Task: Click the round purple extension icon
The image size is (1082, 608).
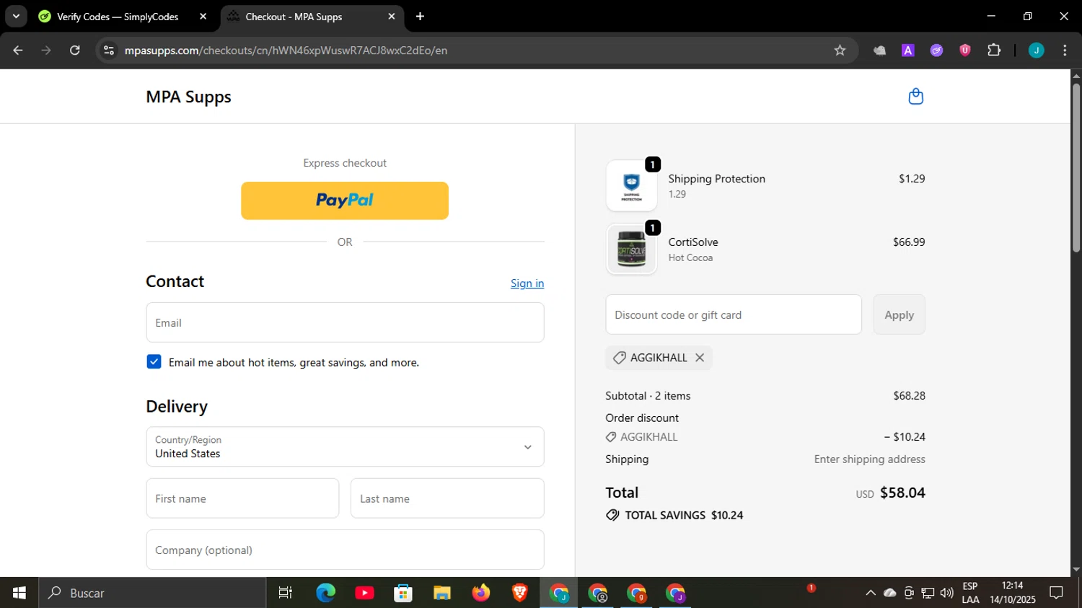Action: 936,50
